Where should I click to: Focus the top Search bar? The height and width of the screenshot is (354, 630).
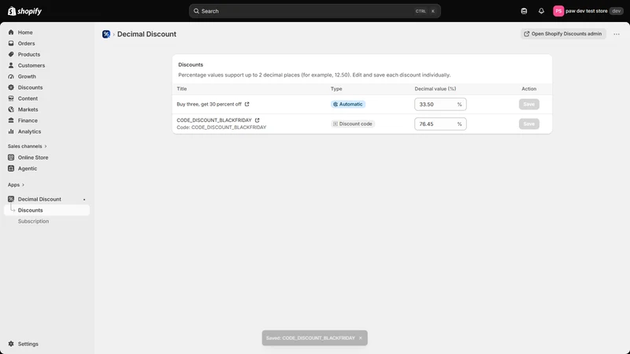pyautogui.click(x=314, y=11)
